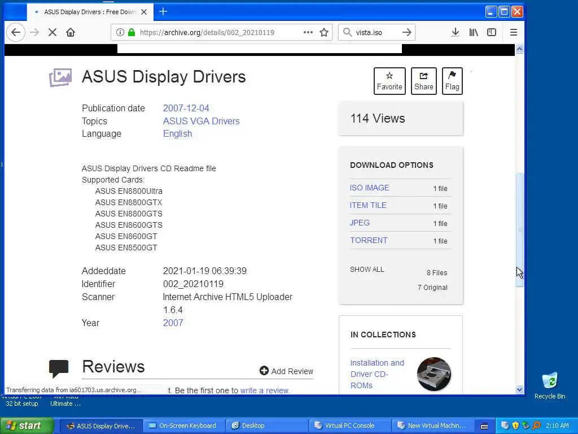Share this archive item
Screen dimensions: 578x434
tap(423, 81)
